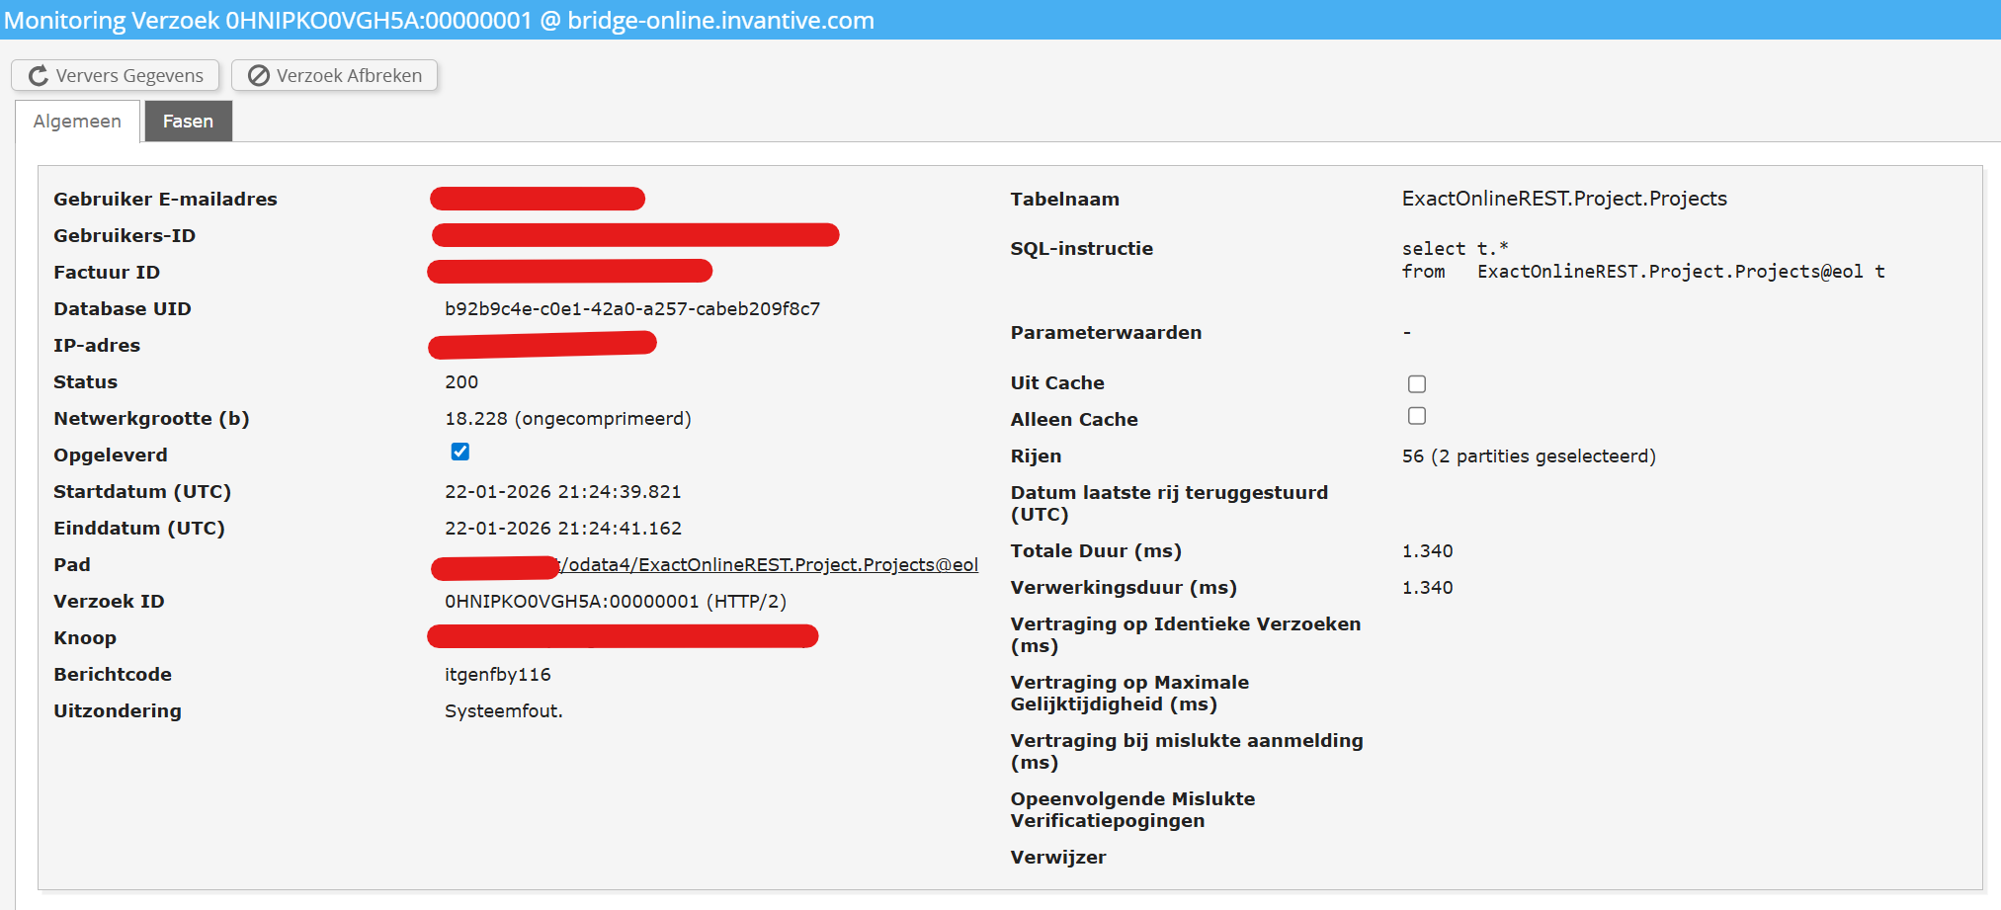The image size is (2001, 910).
Task: Open the odata4 Projects@eol path link
Action: (769, 564)
